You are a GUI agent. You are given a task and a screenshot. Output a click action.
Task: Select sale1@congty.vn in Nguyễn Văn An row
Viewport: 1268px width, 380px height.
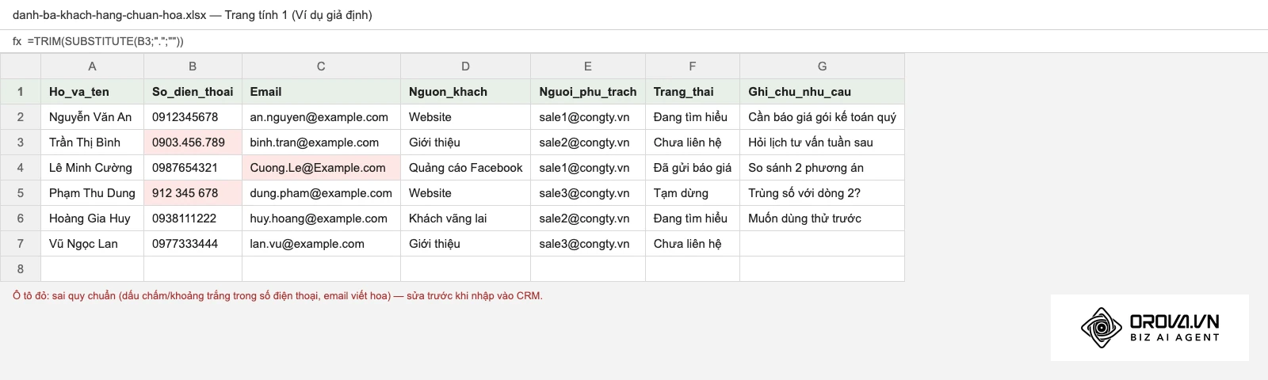(588, 117)
